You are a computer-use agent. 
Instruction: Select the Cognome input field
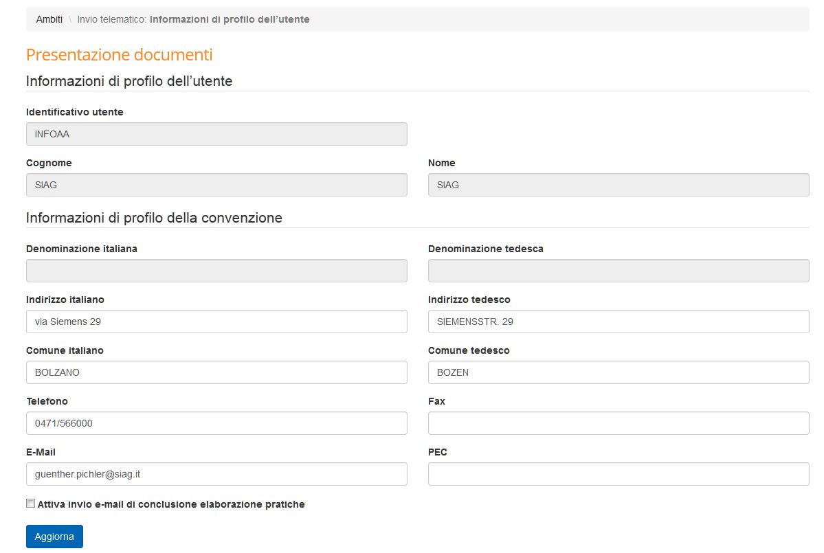(216, 185)
